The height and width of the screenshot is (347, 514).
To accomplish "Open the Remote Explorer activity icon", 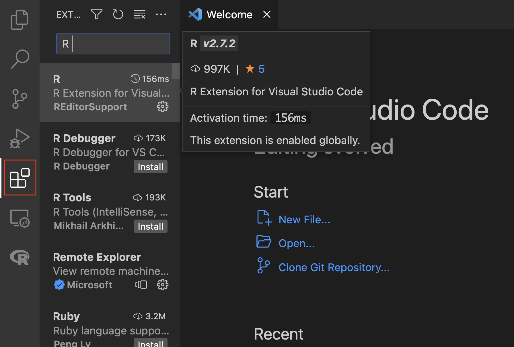I will coord(20,218).
